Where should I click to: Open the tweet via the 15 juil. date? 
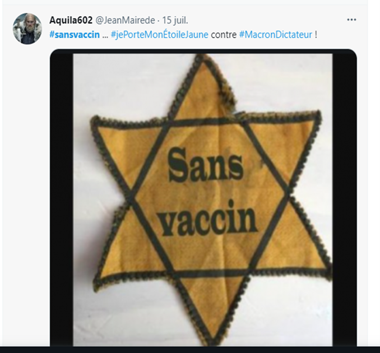click(175, 20)
